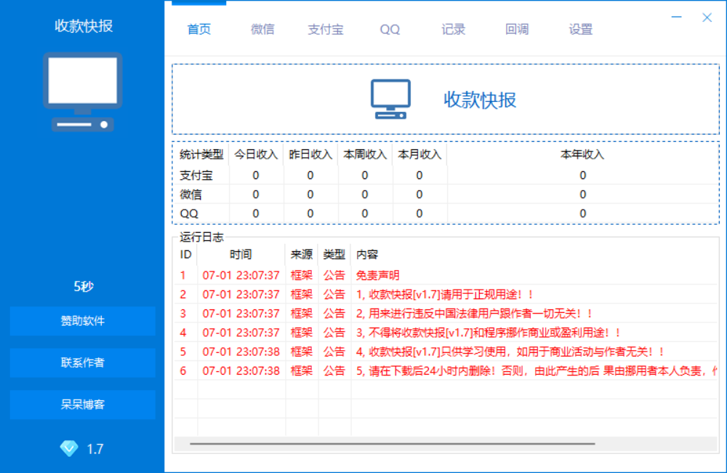The image size is (727, 473).
Task: Select log row with 免责声明
Action: (377, 276)
